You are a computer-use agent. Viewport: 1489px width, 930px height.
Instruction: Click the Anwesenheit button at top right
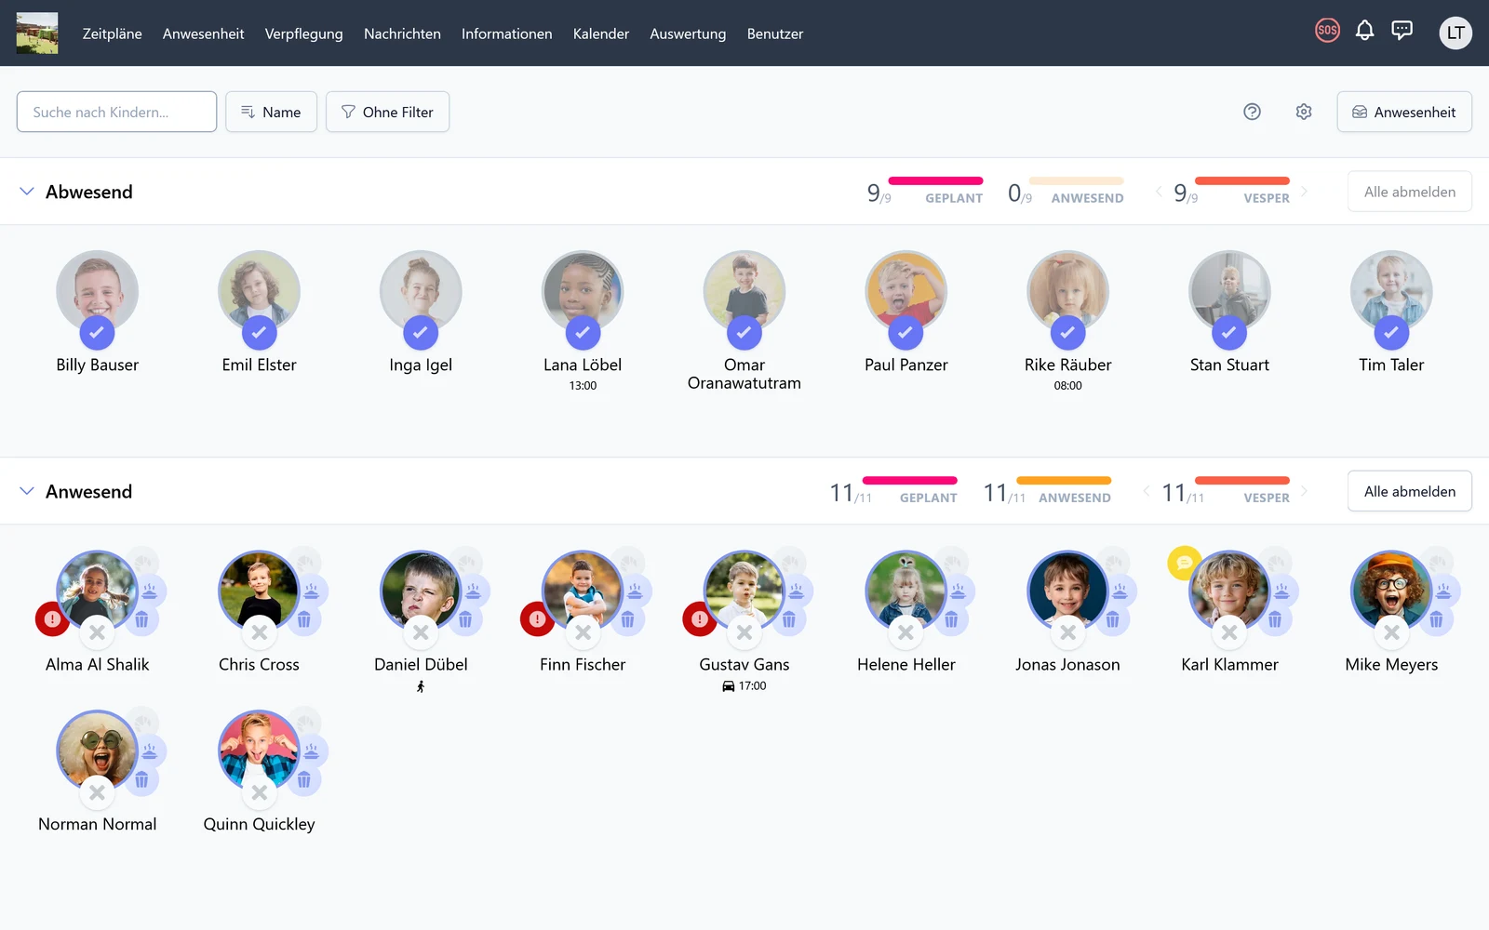[x=1404, y=112]
